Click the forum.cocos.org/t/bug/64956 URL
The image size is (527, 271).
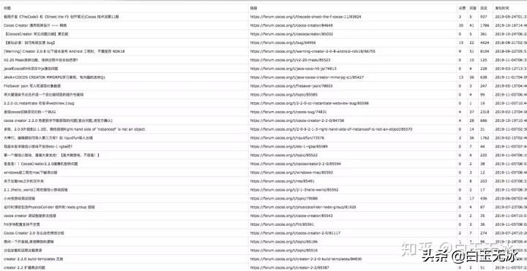pos(283,42)
